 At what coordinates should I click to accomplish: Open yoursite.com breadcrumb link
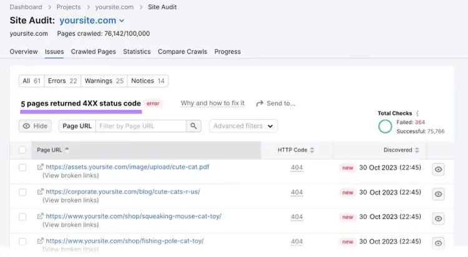[x=114, y=7]
